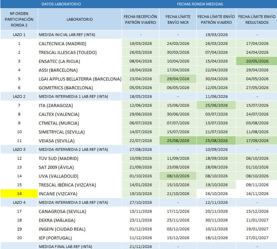Click the 'TRESCAL ILLESCAS (TOLEDO)' laboratory cell
The width and height of the screenshot is (277, 249).
[x=80, y=52]
